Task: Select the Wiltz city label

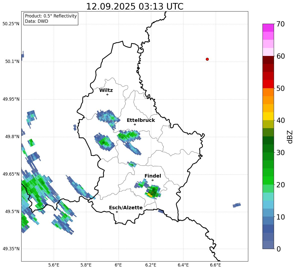Action: (106, 90)
